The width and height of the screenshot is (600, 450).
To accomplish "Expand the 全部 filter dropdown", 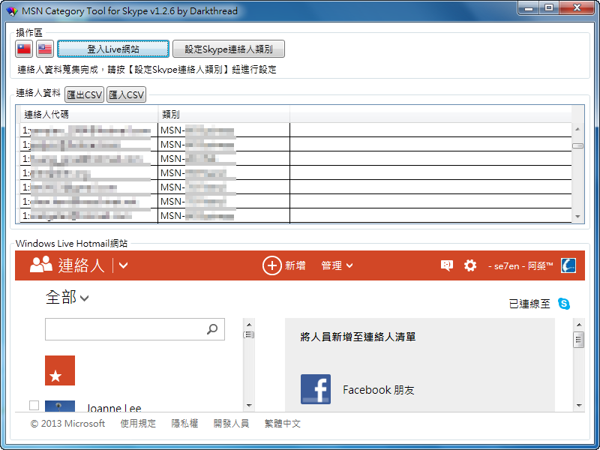I will (67, 297).
